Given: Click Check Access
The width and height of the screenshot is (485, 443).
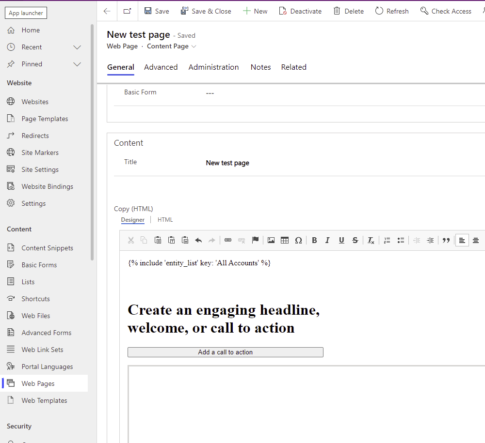Looking at the screenshot, I should coord(446,11).
